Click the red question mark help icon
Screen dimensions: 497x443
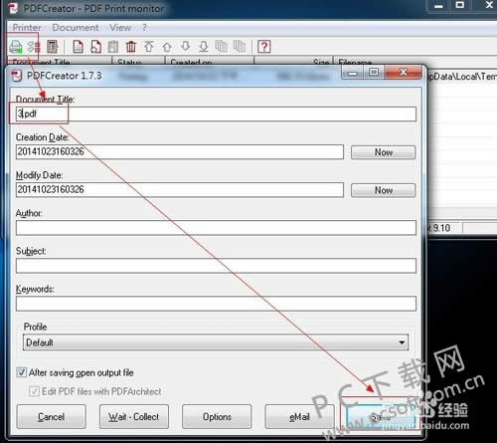tap(264, 47)
